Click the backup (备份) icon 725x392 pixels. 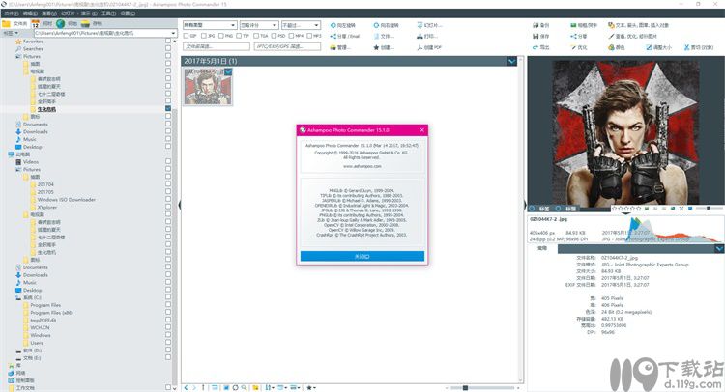536,25
